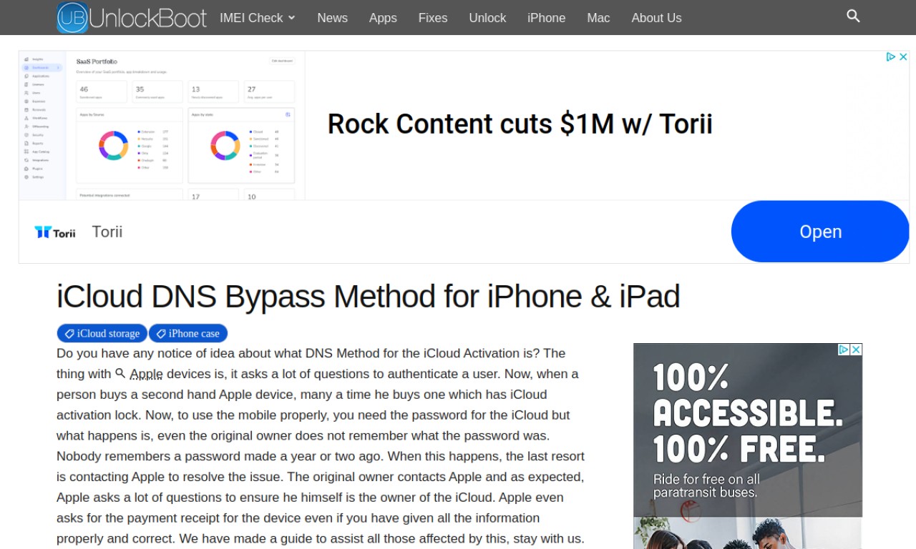
Task: Click the Rock Content cuts $1M headline
Action: [520, 124]
